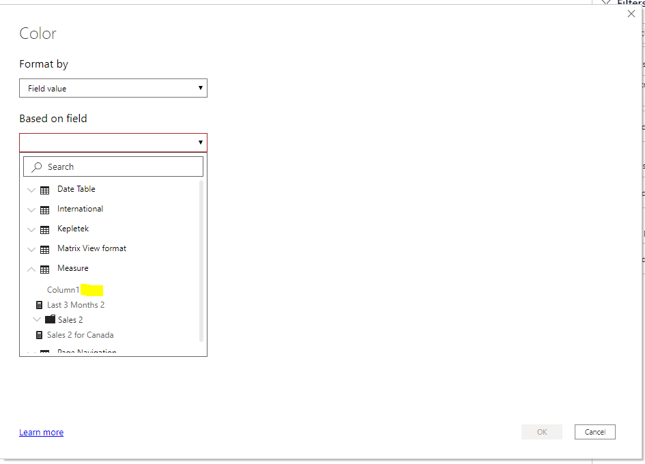Choose the Last 3 Months 2 measure
The height and width of the screenshot is (464, 645).
76,305
